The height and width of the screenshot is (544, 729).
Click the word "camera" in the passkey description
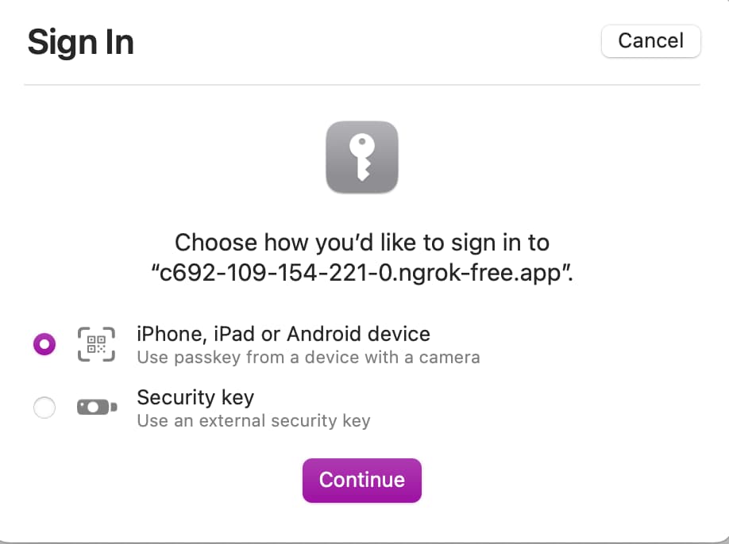pyautogui.click(x=450, y=357)
